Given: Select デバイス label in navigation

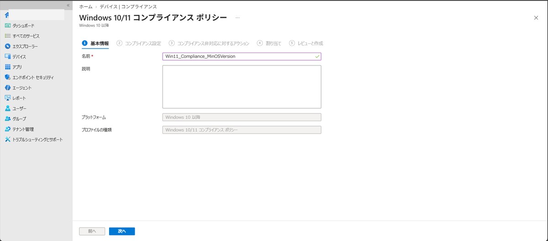Looking at the screenshot, I should click(19, 57).
